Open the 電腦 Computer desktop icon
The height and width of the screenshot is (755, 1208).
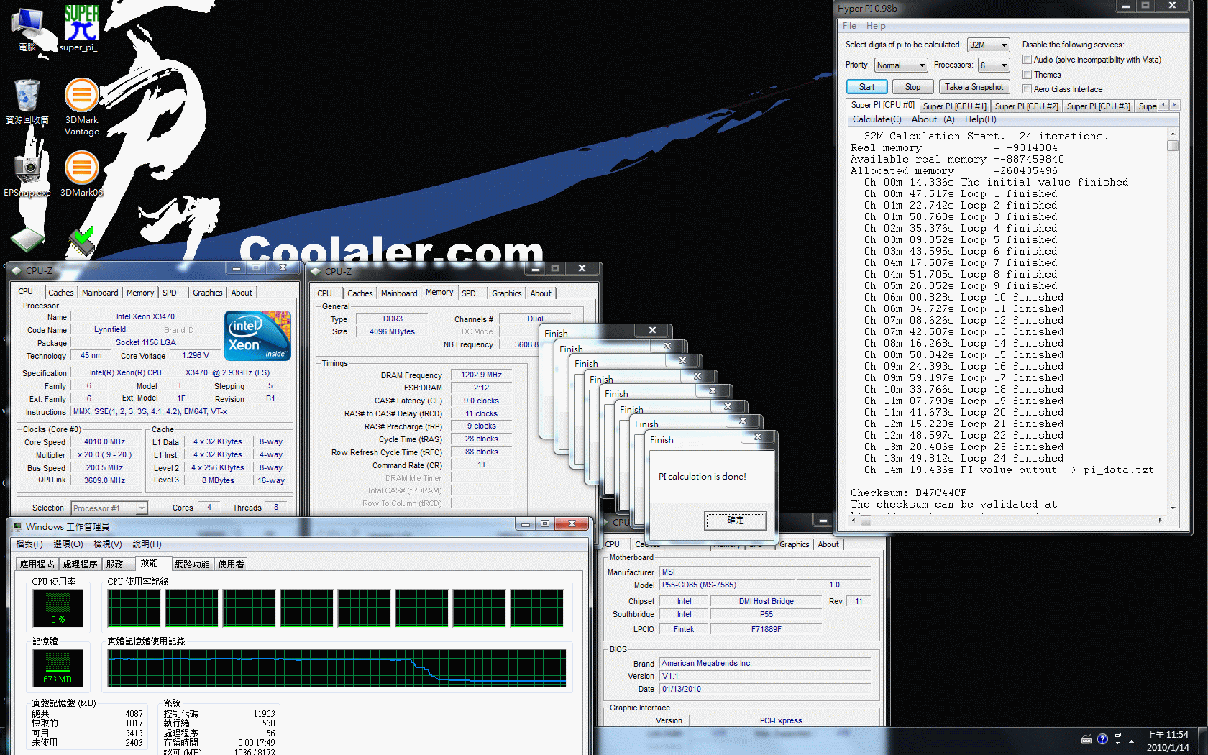coord(27,29)
